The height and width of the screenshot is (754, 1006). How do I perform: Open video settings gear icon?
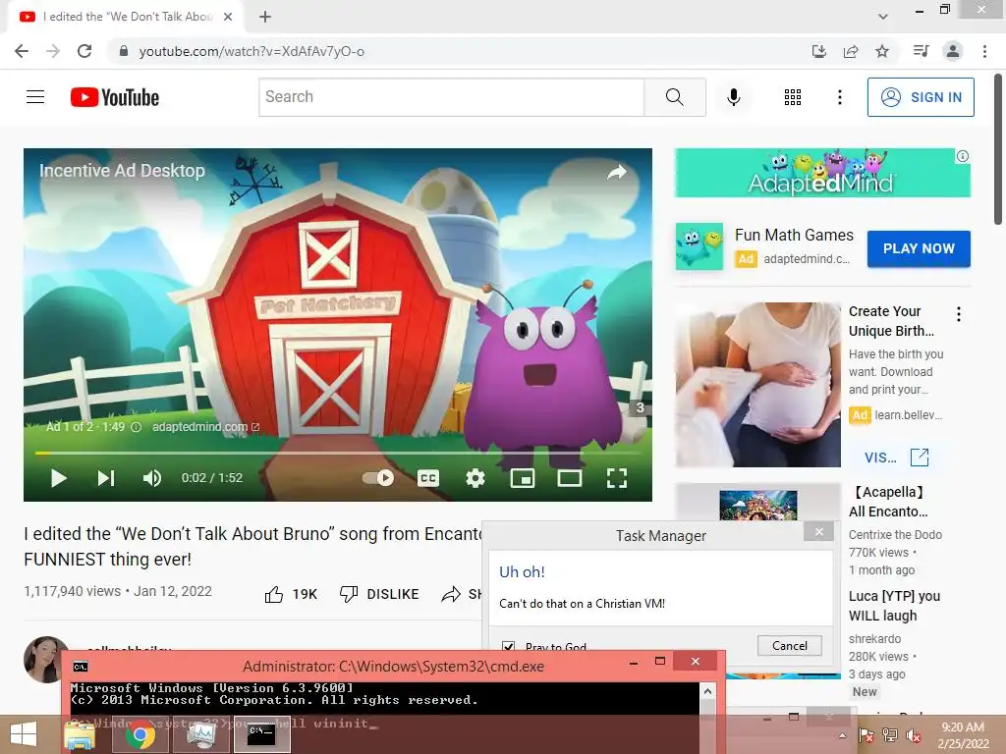[x=475, y=478]
